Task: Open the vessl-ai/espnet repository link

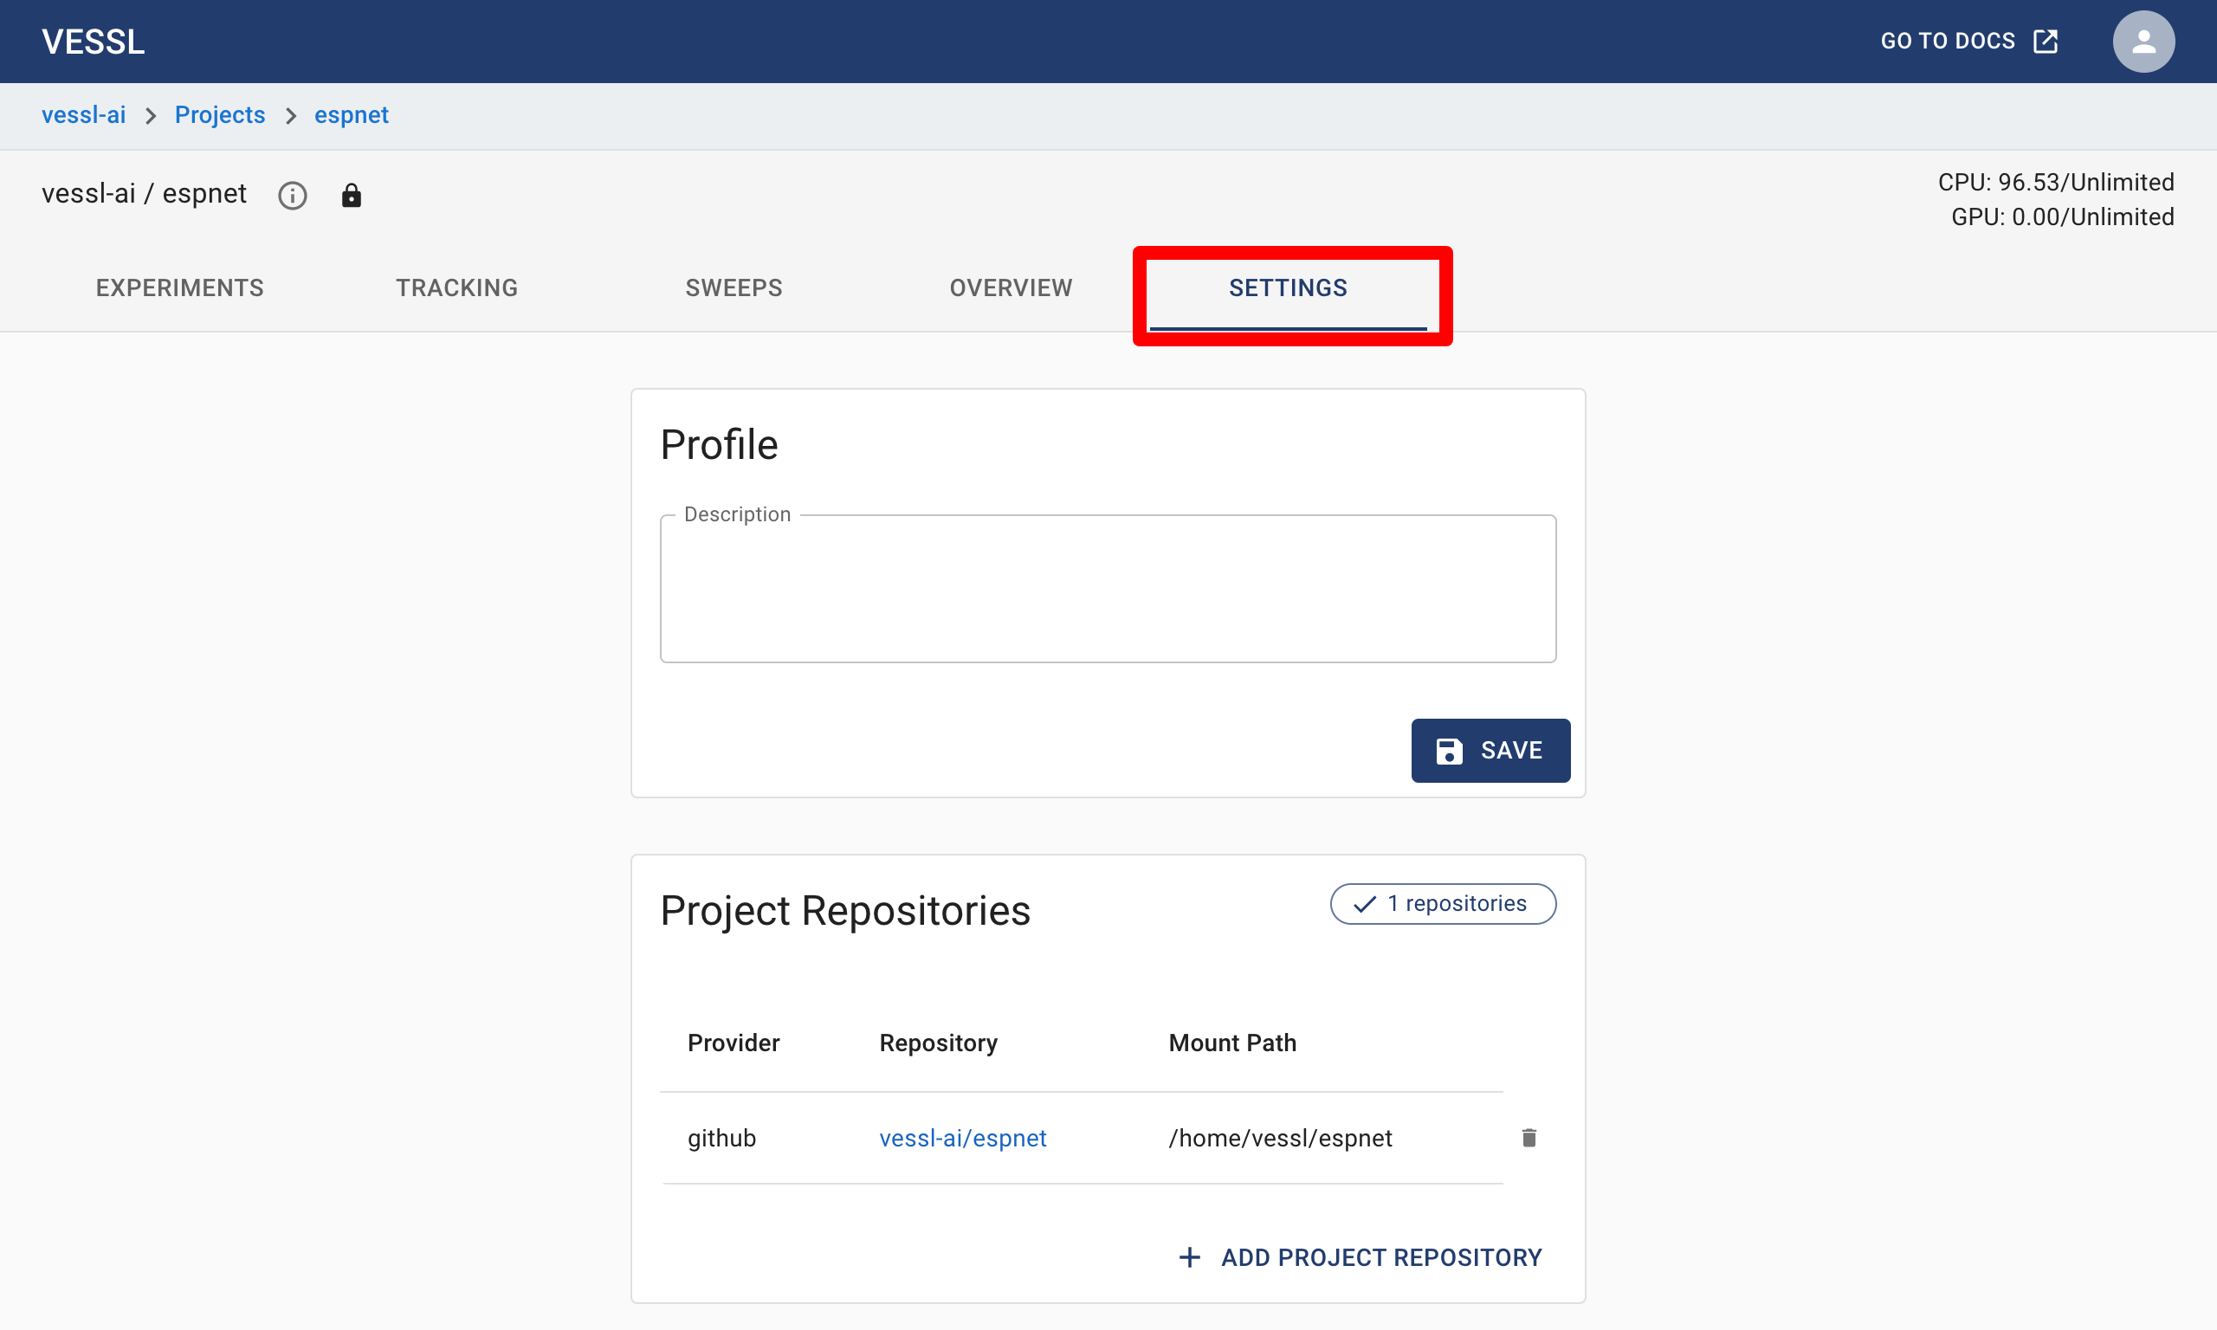Action: pyautogui.click(x=962, y=1139)
